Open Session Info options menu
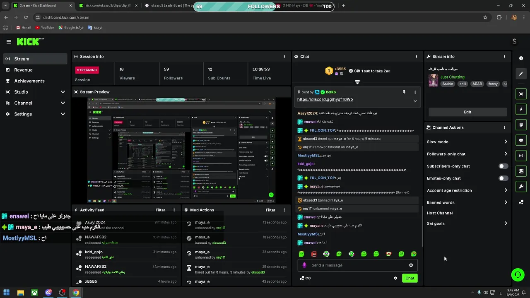 (x=284, y=57)
